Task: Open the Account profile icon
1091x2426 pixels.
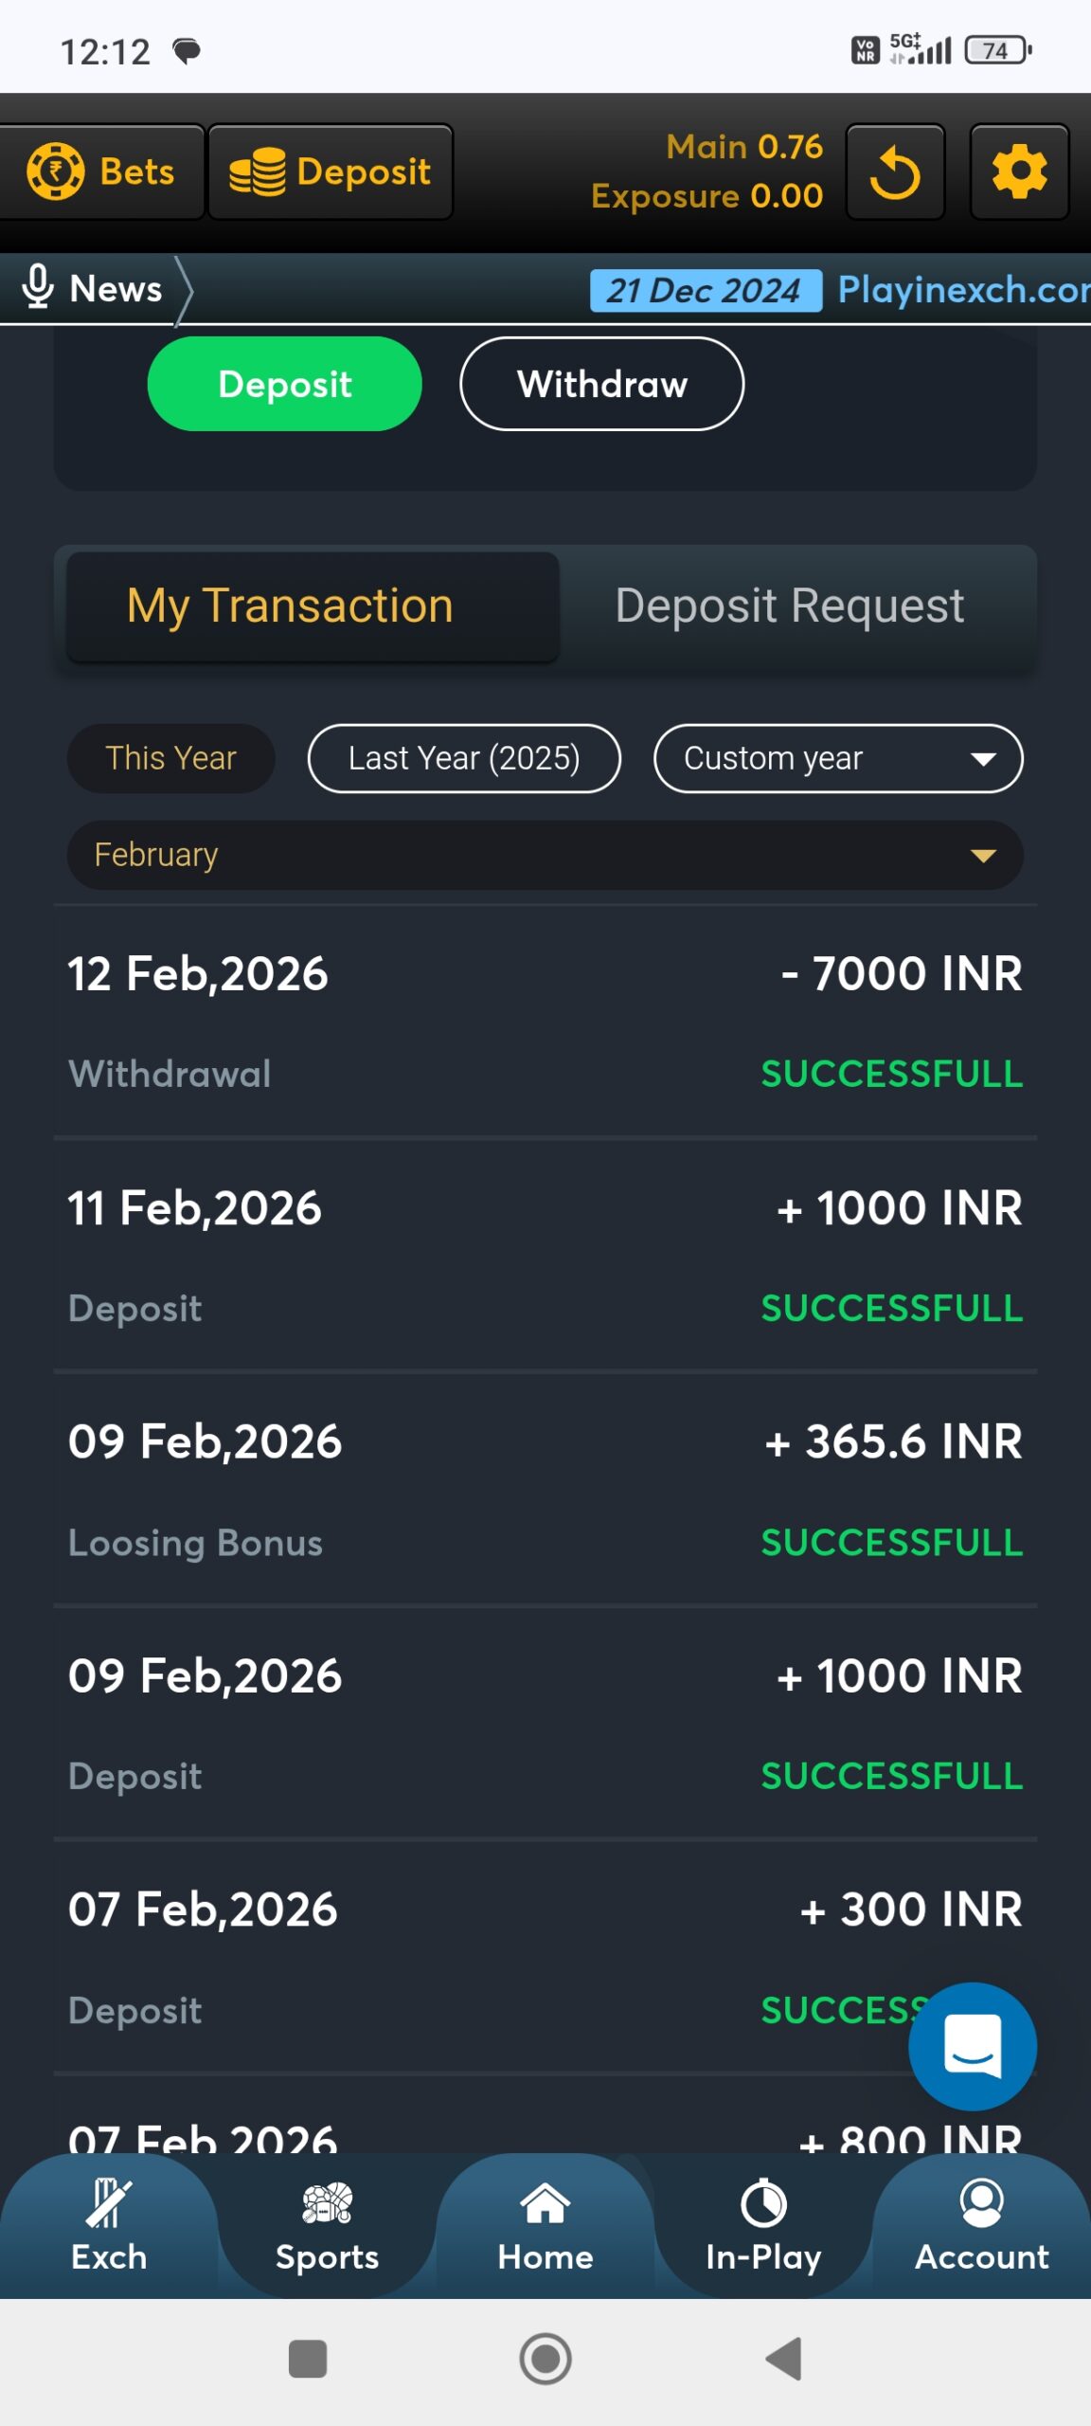Action: pyautogui.click(x=981, y=2203)
